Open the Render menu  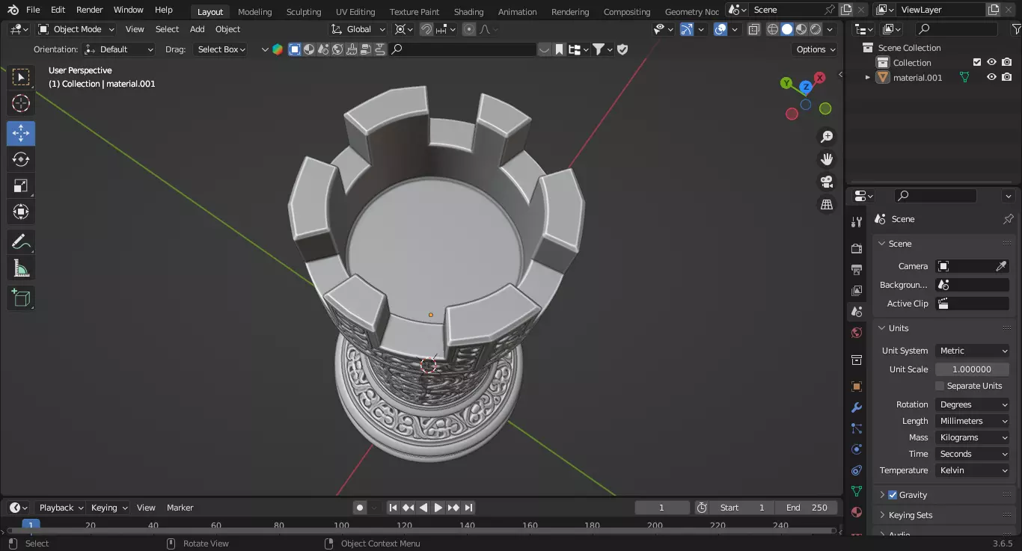point(90,10)
